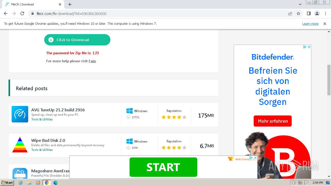
Task: Click the AVG TuneUp app icon
Action: (20, 114)
